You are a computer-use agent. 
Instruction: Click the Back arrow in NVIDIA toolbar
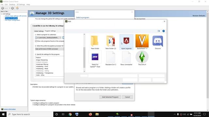coord(2,8)
